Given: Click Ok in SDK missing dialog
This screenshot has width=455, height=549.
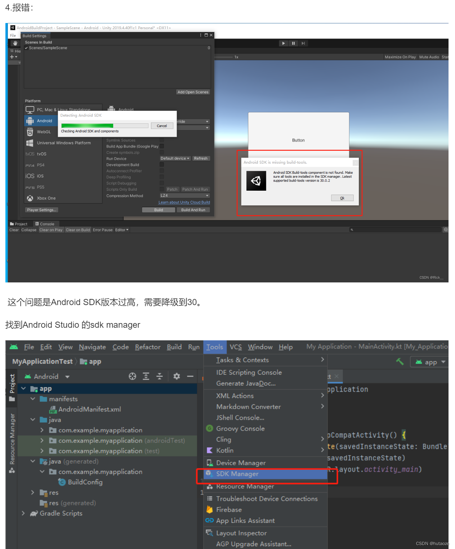Looking at the screenshot, I should 342,198.
